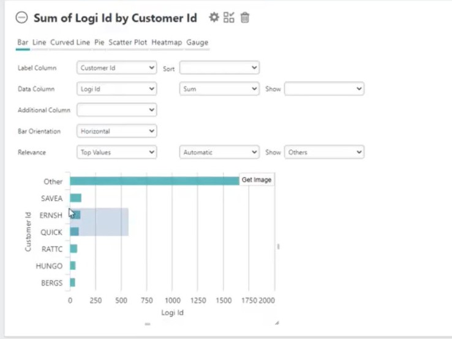452x339 pixels.
Task: Open the Sum aggregation dropdown
Action: (x=219, y=89)
